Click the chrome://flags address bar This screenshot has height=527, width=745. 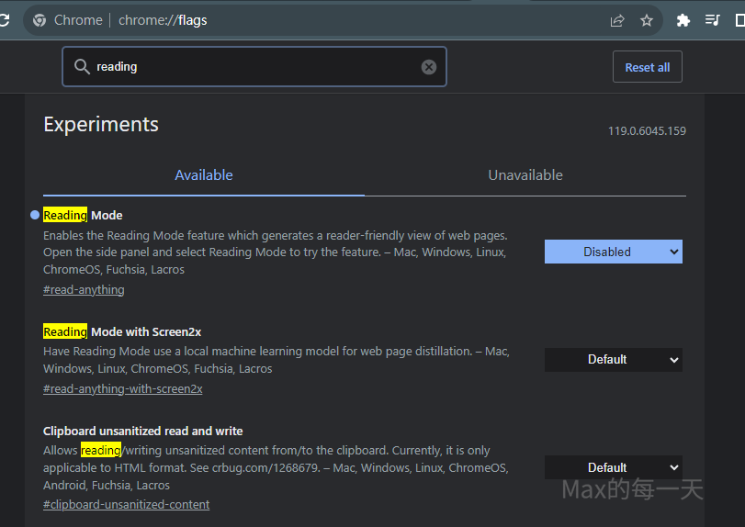(x=367, y=20)
